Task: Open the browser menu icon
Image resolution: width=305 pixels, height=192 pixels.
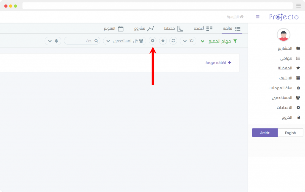Action: (x=298, y=6)
